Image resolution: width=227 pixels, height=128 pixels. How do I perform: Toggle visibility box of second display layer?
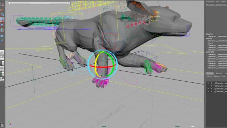click(x=208, y=86)
